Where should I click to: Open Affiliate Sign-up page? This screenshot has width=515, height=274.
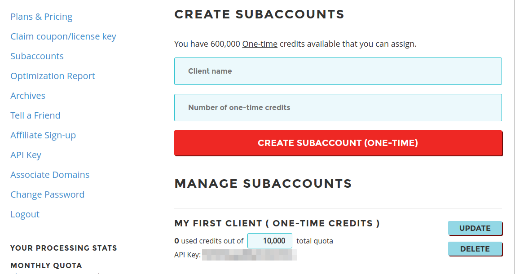[43, 135]
